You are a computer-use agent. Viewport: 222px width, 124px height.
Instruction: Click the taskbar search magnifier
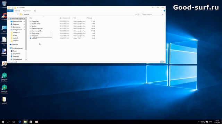(x=8, y=122)
